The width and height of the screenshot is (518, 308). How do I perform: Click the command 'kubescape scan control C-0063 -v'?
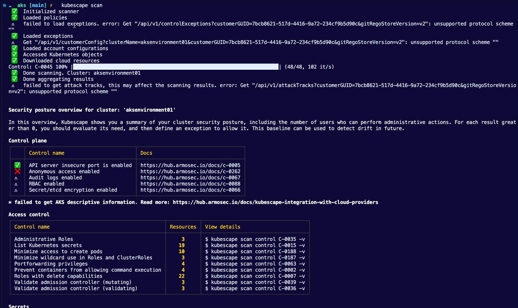coord(258,264)
